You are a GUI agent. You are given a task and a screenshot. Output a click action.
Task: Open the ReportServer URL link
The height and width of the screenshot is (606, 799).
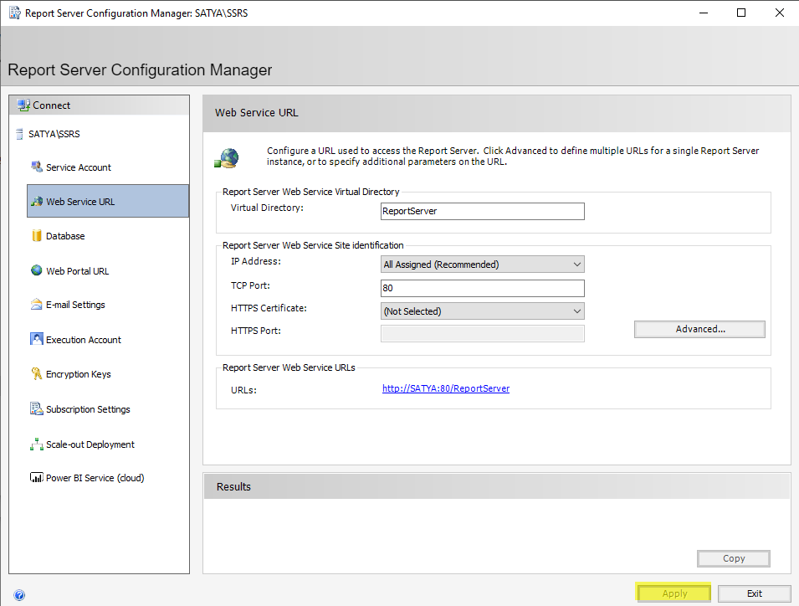pyautogui.click(x=446, y=388)
